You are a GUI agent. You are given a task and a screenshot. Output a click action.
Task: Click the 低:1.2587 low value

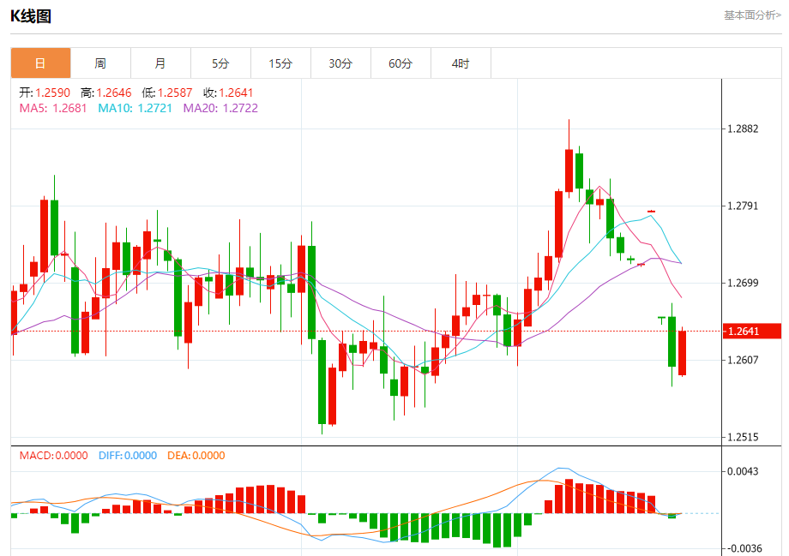[x=167, y=93]
